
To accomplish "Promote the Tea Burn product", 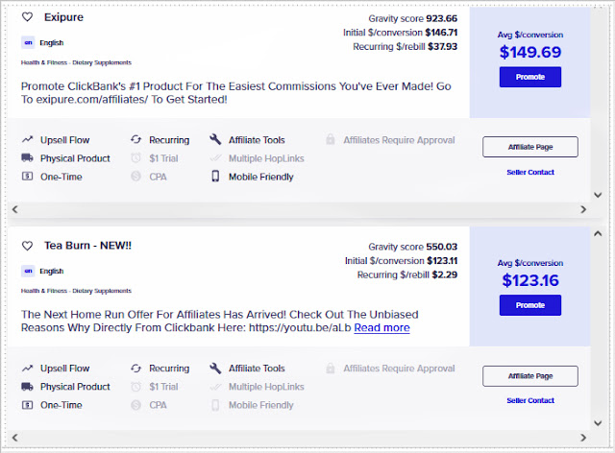I will pyautogui.click(x=530, y=305).
